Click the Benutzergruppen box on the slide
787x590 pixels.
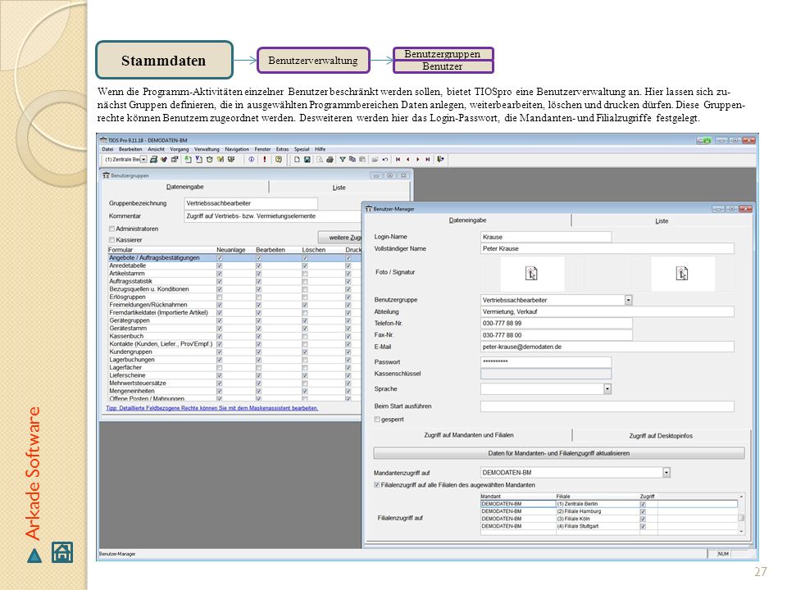pyautogui.click(x=443, y=54)
